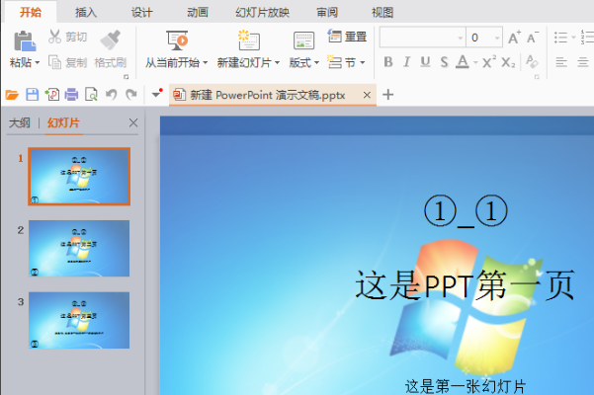This screenshot has height=395, width=594.
Task: Toggle Italic formatting
Action: (x=406, y=62)
